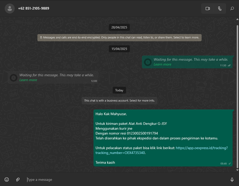Click into the 'Type a message' field
Viewport: 239px width, 186px height.
click(x=126, y=180)
